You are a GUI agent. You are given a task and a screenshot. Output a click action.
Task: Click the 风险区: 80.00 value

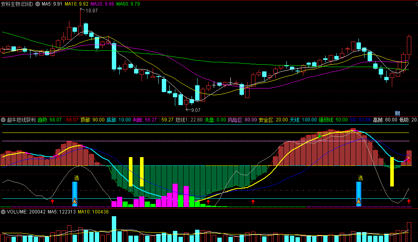point(242,120)
